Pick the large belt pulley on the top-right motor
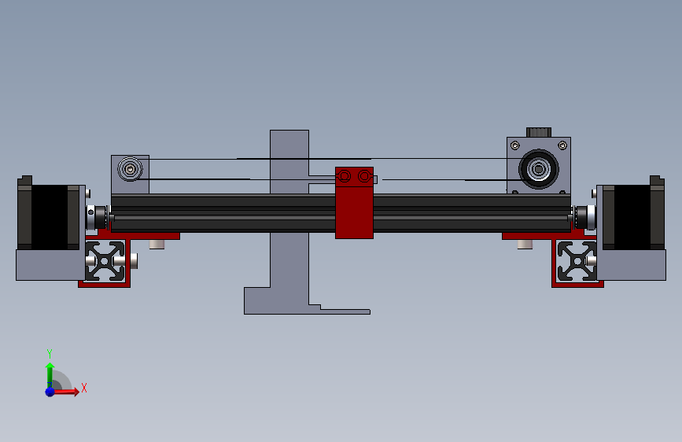 coord(539,169)
